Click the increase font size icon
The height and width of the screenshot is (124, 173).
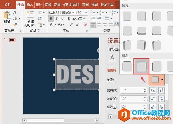[72, 24]
